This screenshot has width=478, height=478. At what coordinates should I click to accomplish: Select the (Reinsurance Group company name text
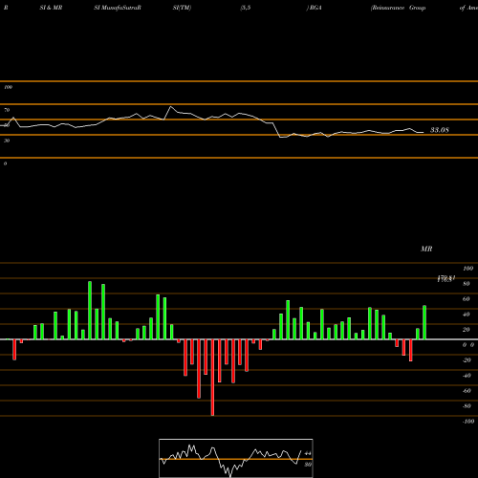(x=399, y=8)
